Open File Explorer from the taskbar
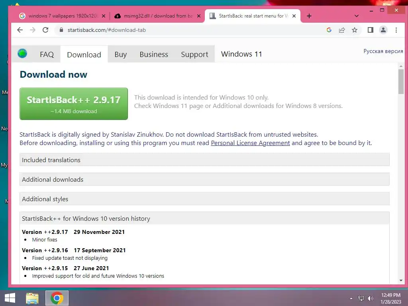 (x=32, y=298)
